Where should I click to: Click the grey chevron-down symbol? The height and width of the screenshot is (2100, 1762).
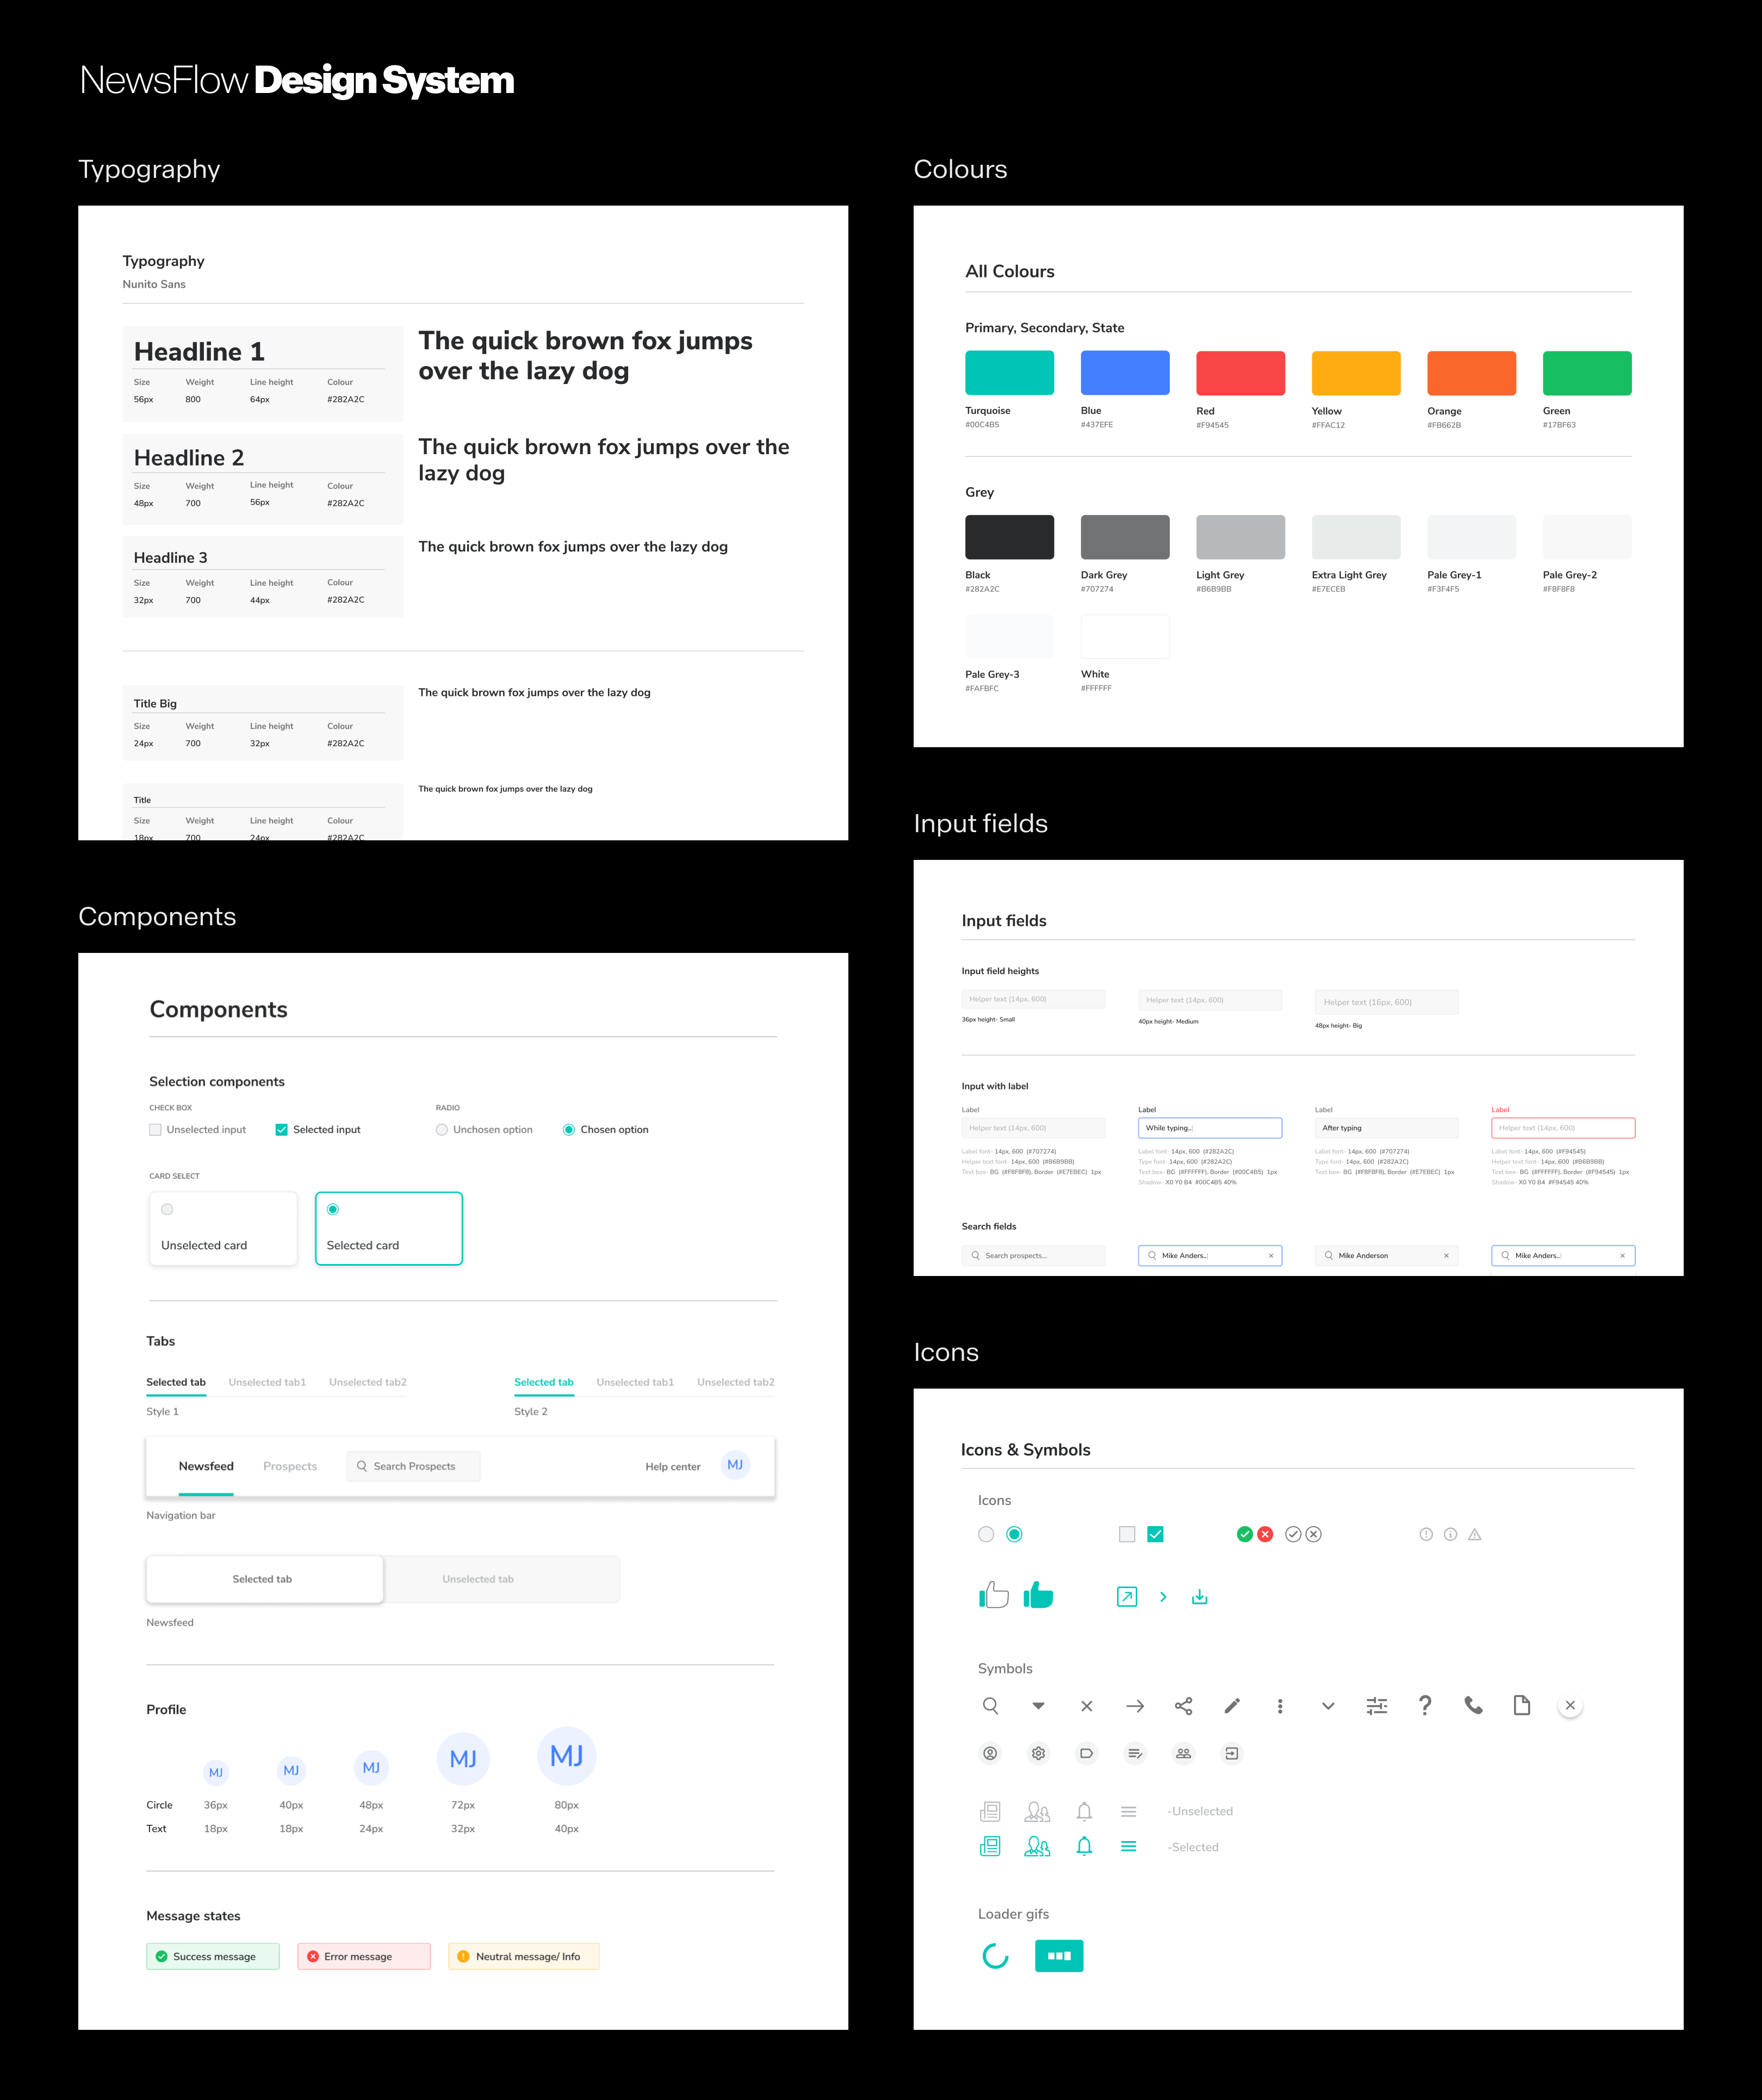point(1328,1706)
